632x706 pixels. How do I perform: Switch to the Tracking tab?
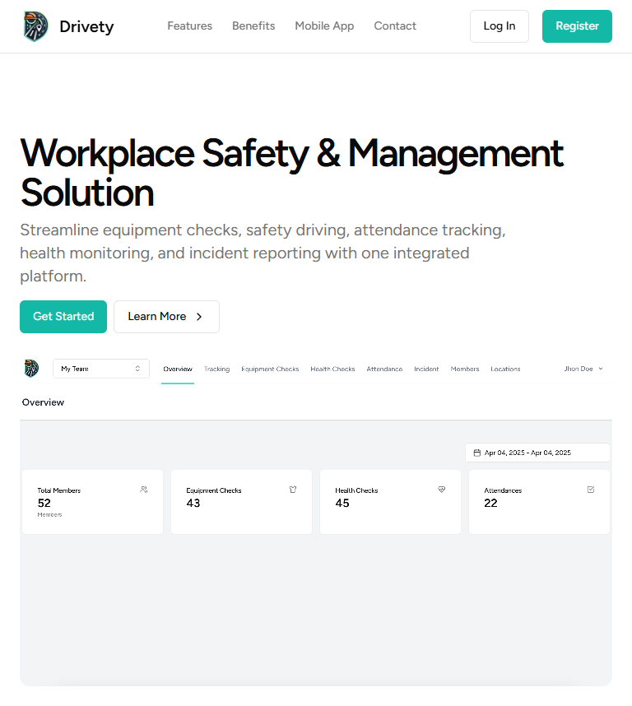[x=216, y=369]
